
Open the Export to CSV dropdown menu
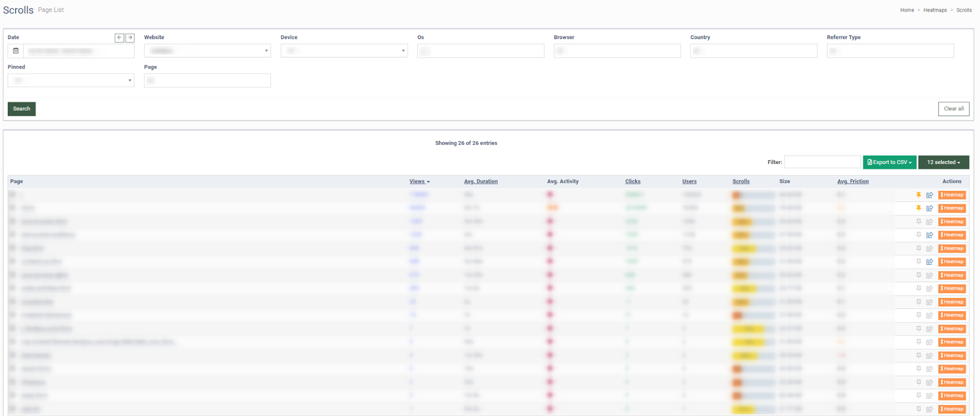pyautogui.click(x=889, y=162)
